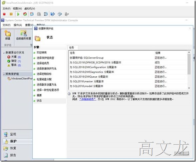Screen dimensions: 196x162
Task: Click the 监视 navigation label
Action: pyautogui.click(x=13, y=134)
